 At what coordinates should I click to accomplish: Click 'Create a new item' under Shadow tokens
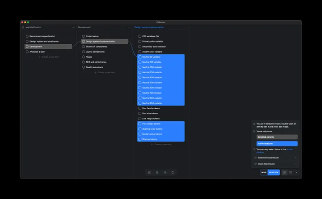click(161, 144)
